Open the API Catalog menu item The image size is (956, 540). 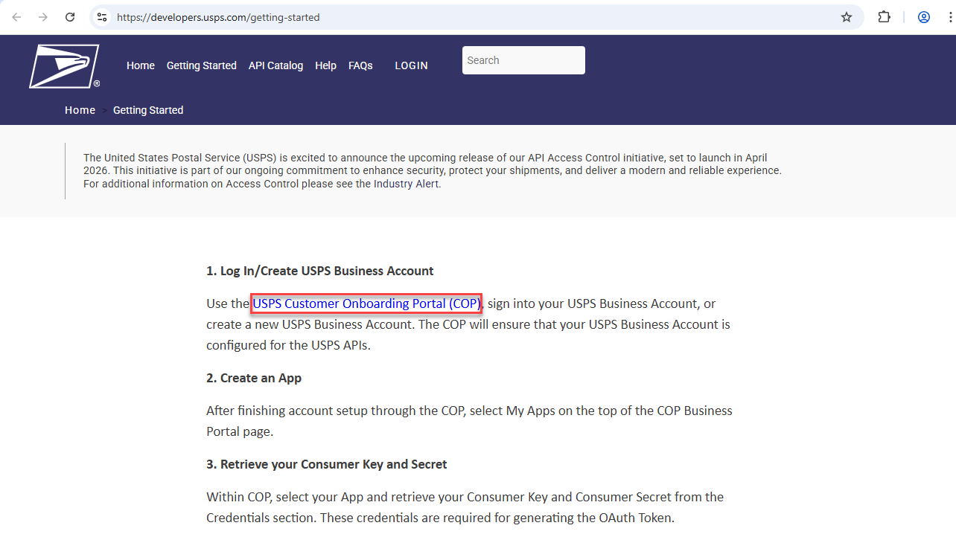(x=275, y=65)
